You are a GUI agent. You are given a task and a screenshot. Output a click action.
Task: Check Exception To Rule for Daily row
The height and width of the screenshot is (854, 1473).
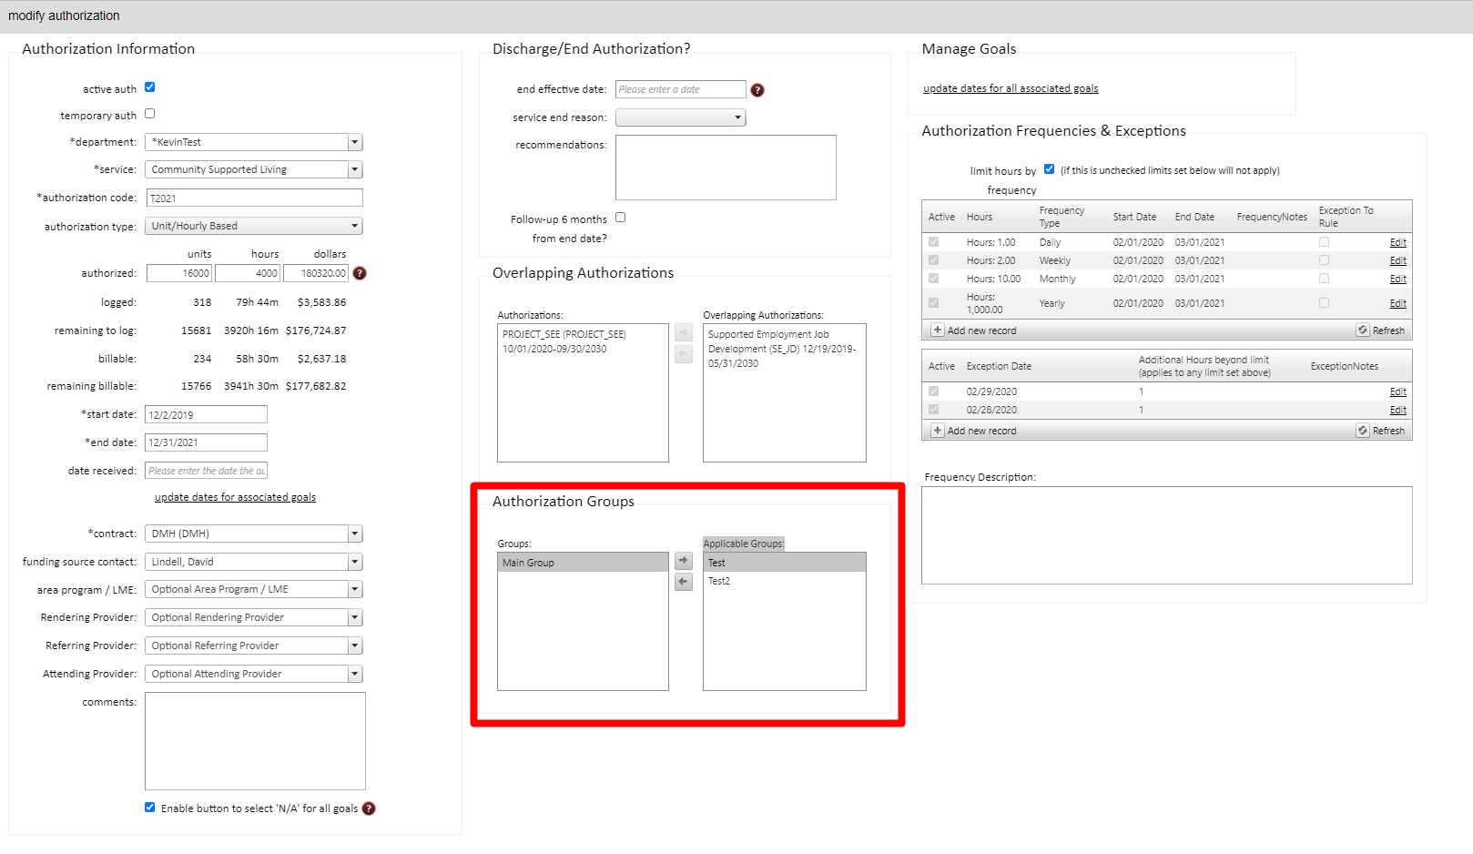[1325, 242]
